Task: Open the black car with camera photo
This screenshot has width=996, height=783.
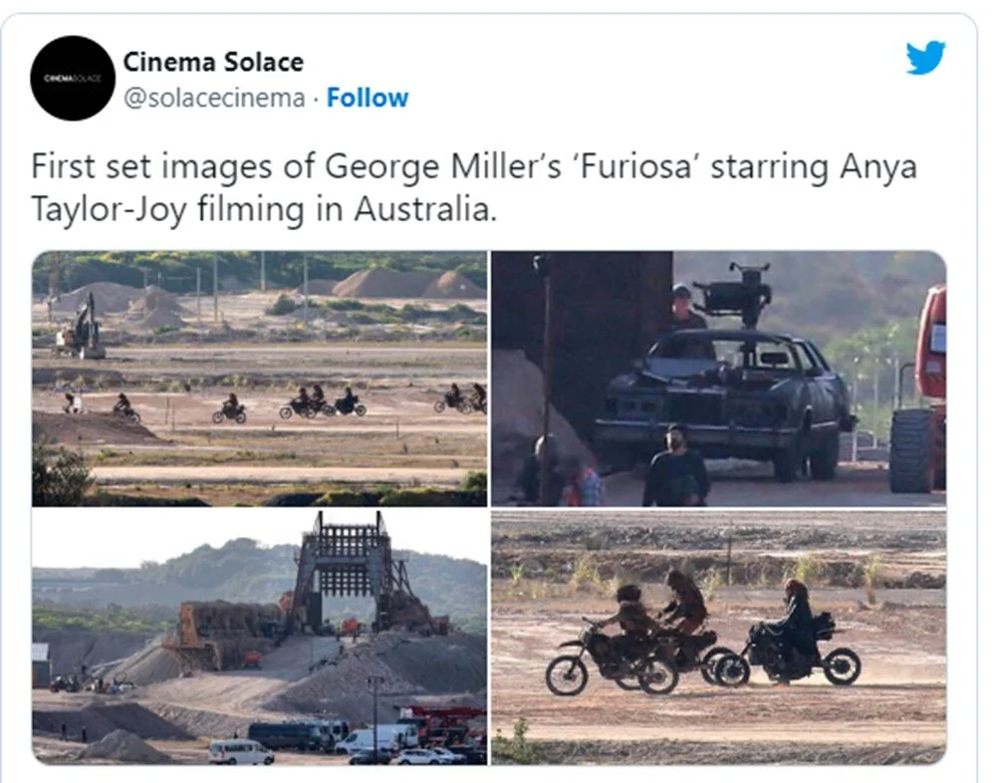Action: click(x=718, y=379)
